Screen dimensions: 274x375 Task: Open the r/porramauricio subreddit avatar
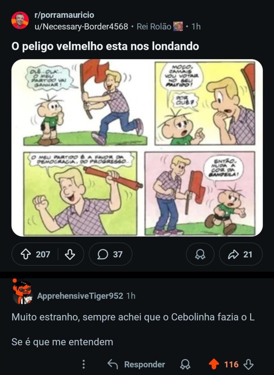tap(20, 20)
